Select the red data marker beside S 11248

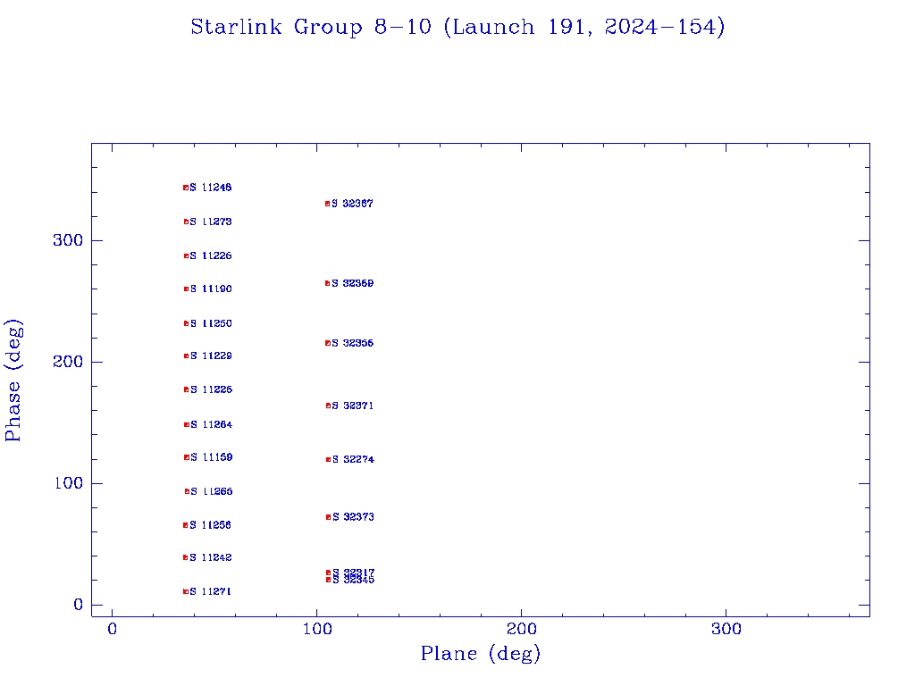(186, 188)
